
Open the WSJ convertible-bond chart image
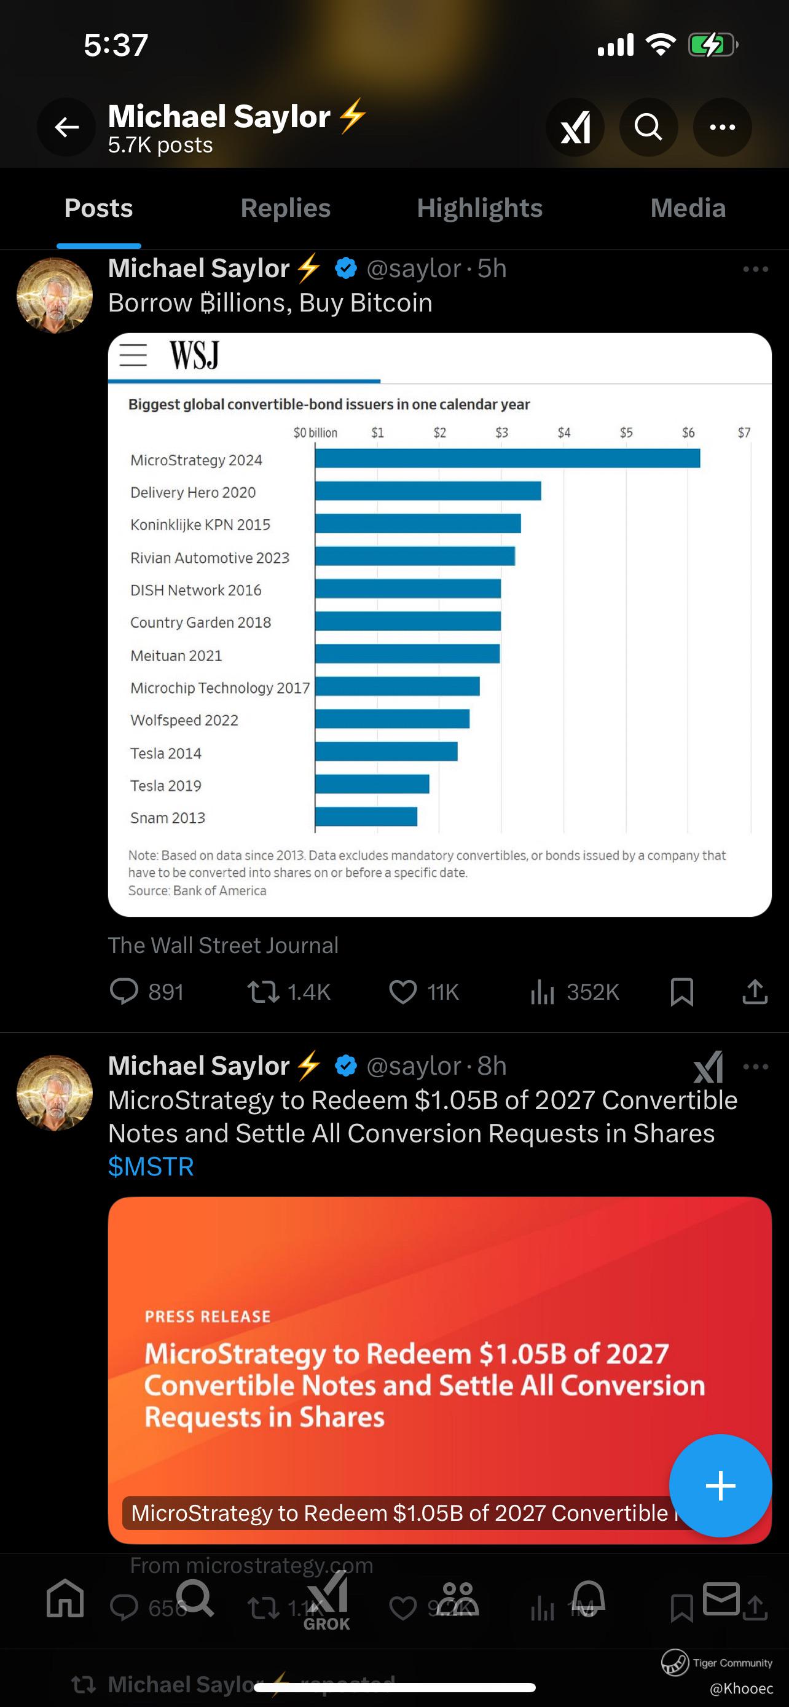tap(439, 624)
